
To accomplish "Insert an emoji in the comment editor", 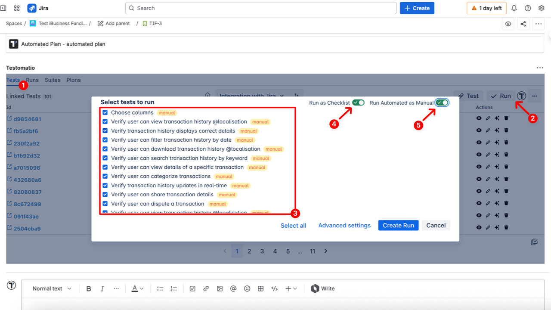I will tap(247, 288).
